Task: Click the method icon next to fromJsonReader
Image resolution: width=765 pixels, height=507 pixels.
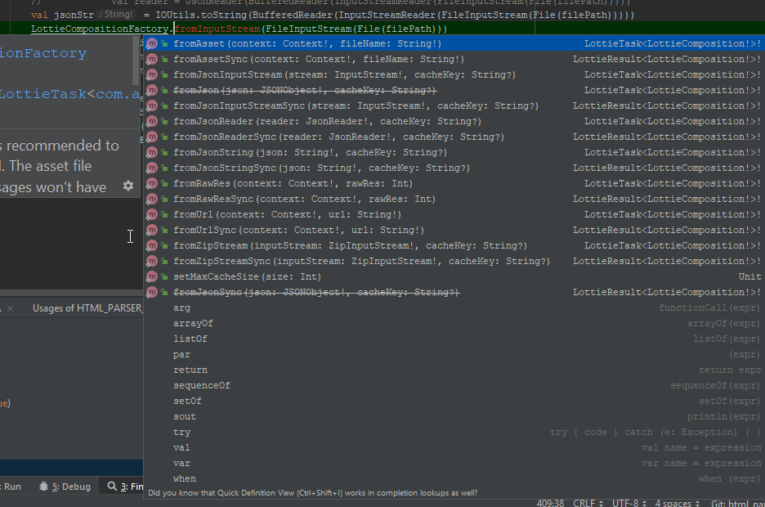Action: [x=151, y=120]
